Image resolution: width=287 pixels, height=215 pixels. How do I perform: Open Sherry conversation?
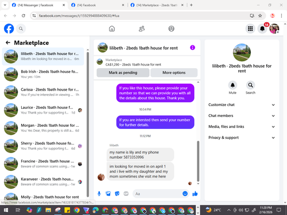43,146
